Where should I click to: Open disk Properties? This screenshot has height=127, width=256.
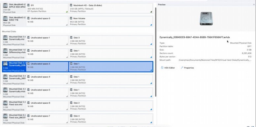point(188,68)
